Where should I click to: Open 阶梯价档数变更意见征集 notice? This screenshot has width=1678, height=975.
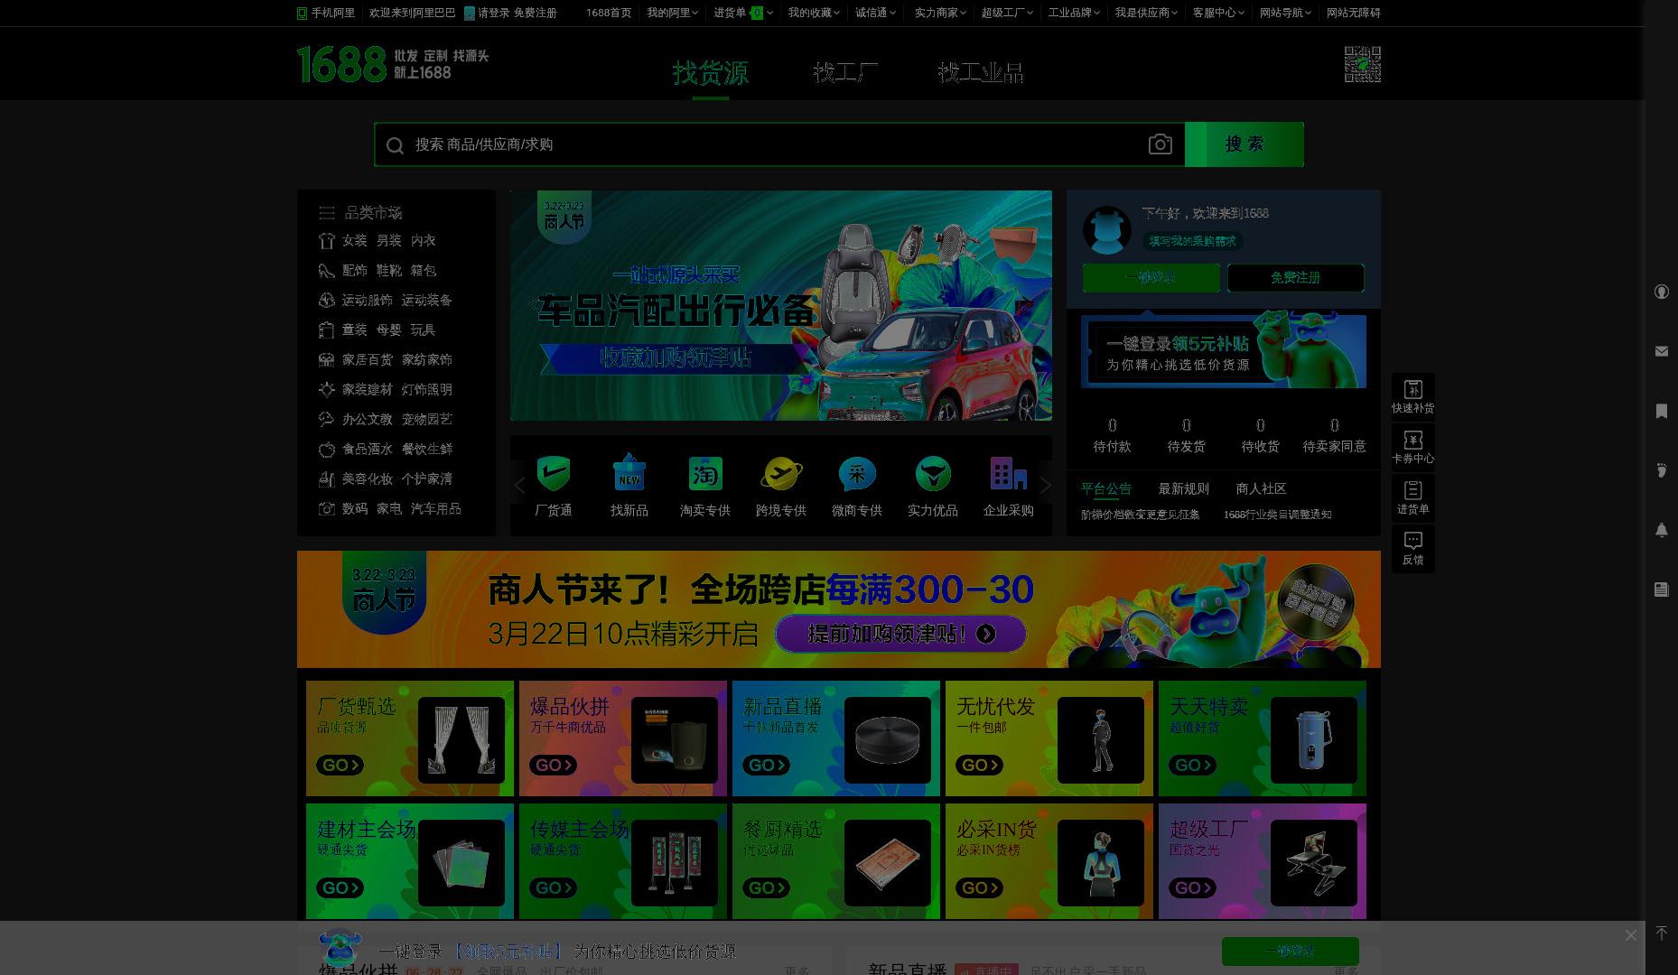1140,515
